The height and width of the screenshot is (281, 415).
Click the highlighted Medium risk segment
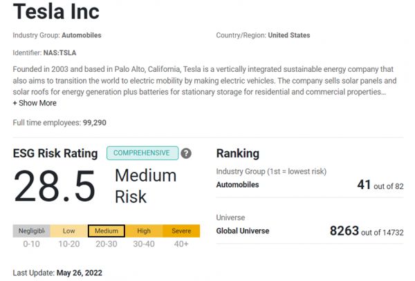[107, 231]
